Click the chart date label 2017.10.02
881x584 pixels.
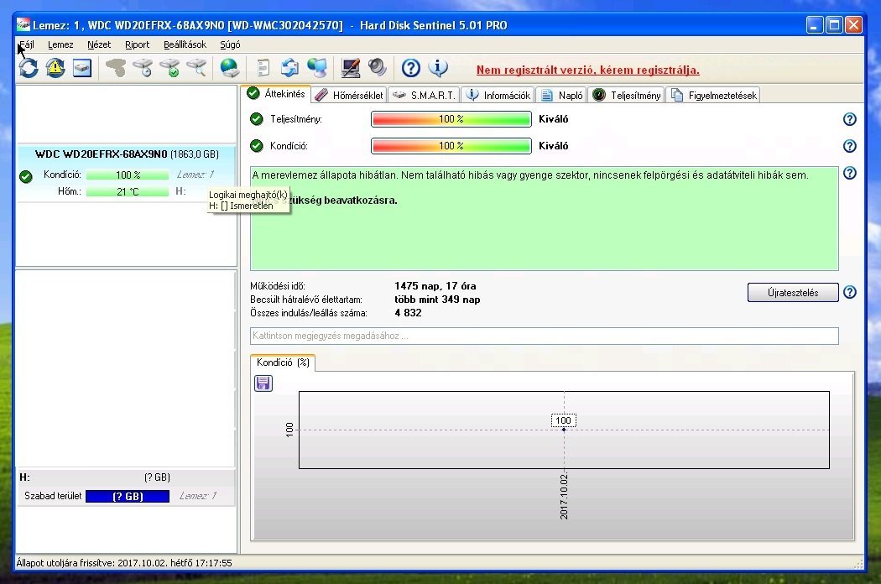564,496
